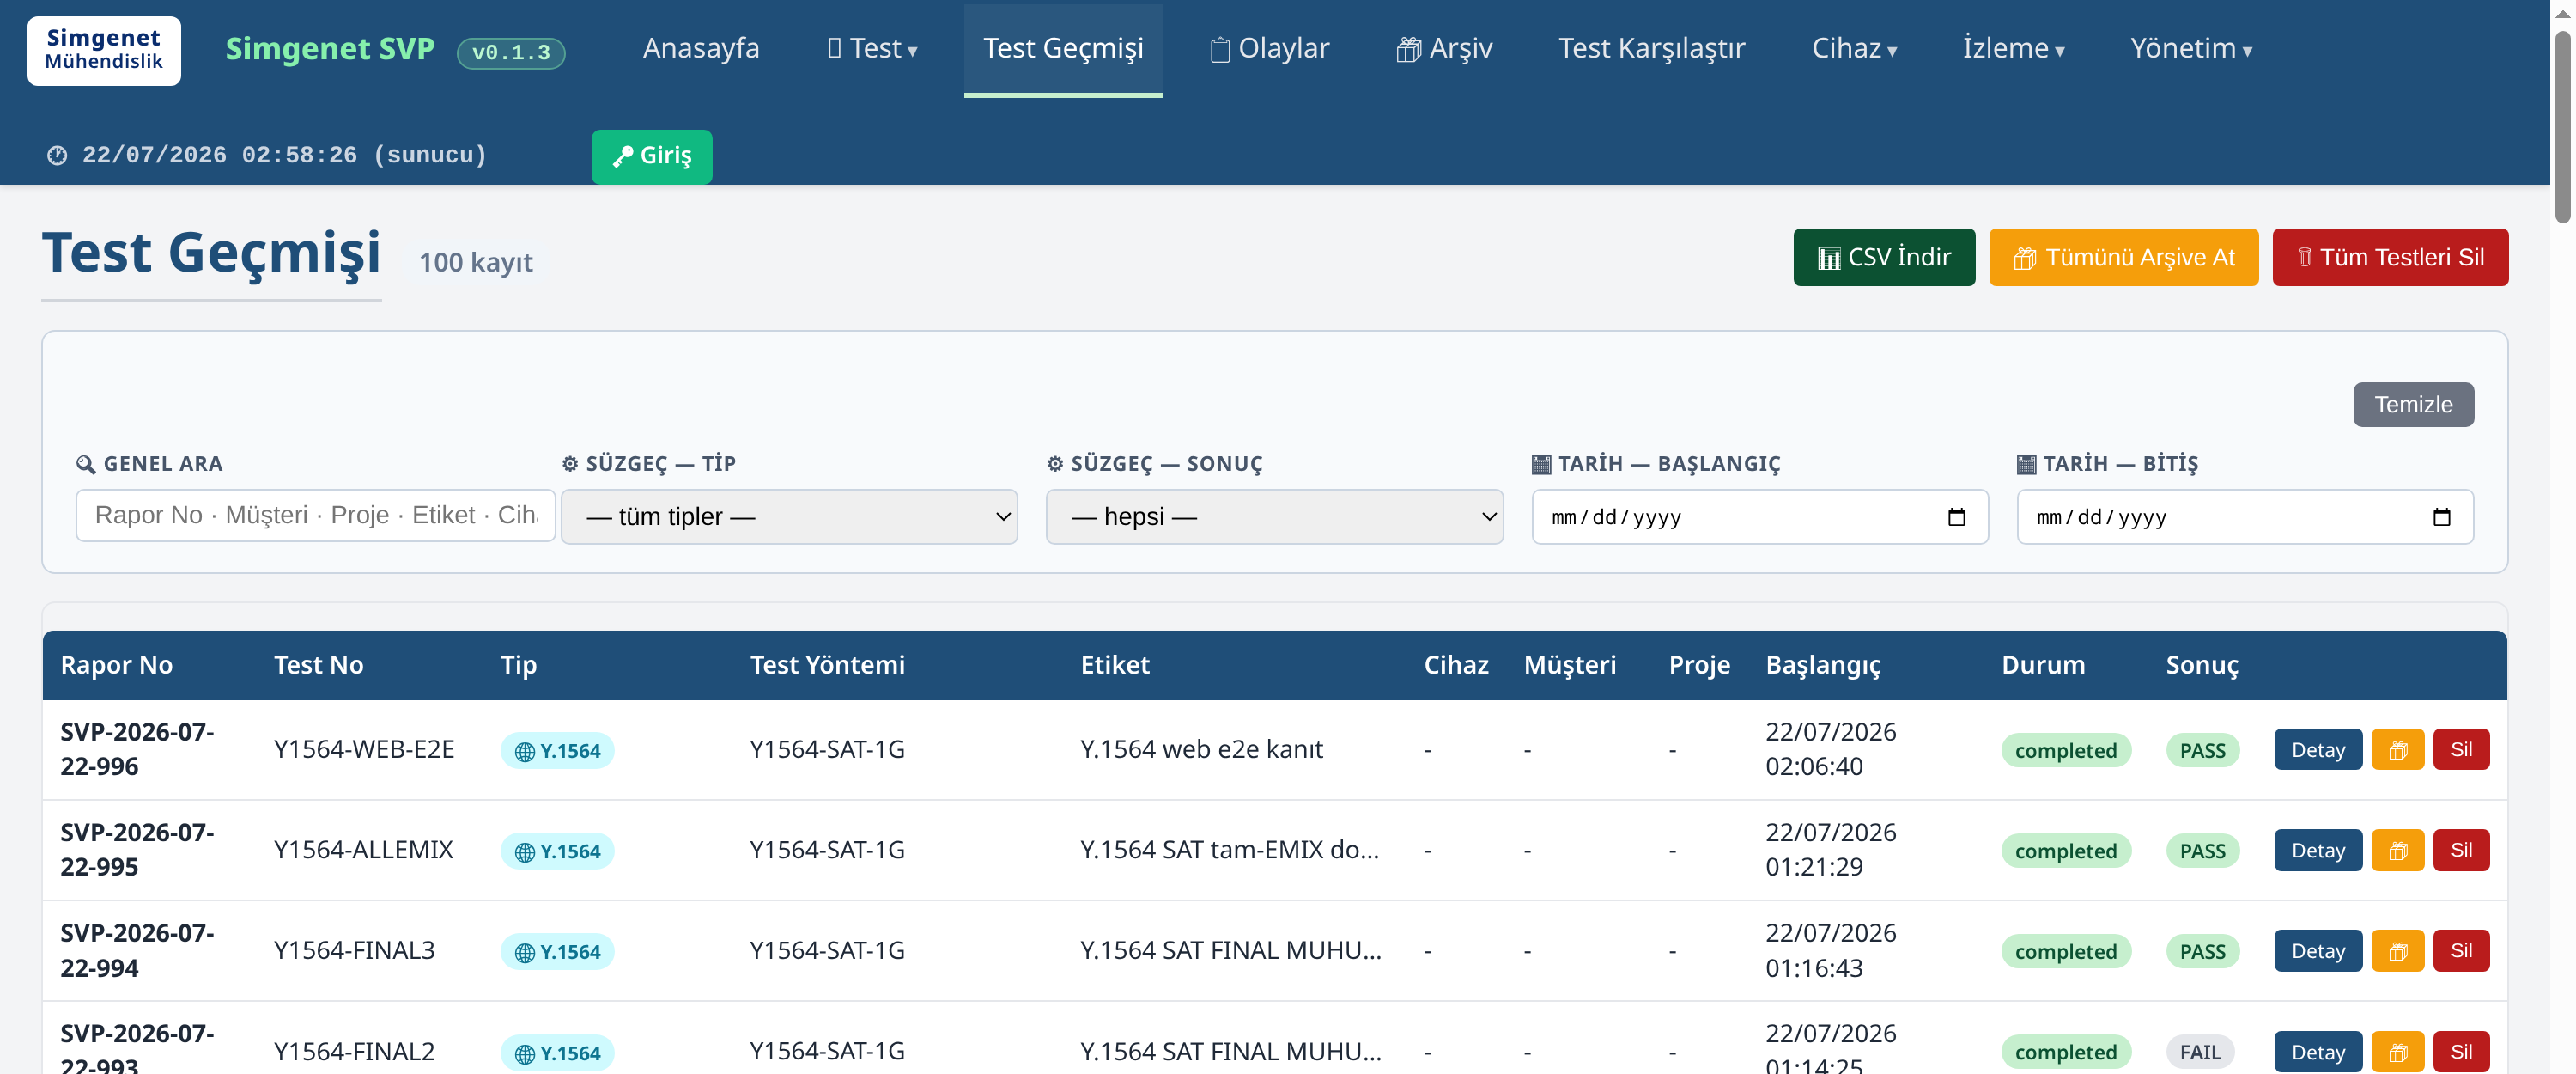Click the green Giriş login button
The image size is (2576, 1074).
(x=651, y=156)
